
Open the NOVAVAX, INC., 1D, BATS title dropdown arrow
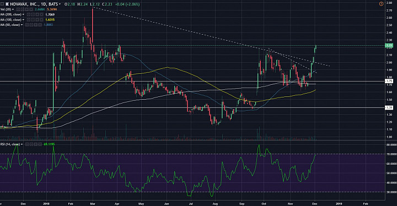point(60,4)
